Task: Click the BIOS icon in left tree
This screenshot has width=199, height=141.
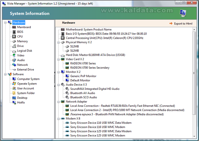Action: coord(14,32)
